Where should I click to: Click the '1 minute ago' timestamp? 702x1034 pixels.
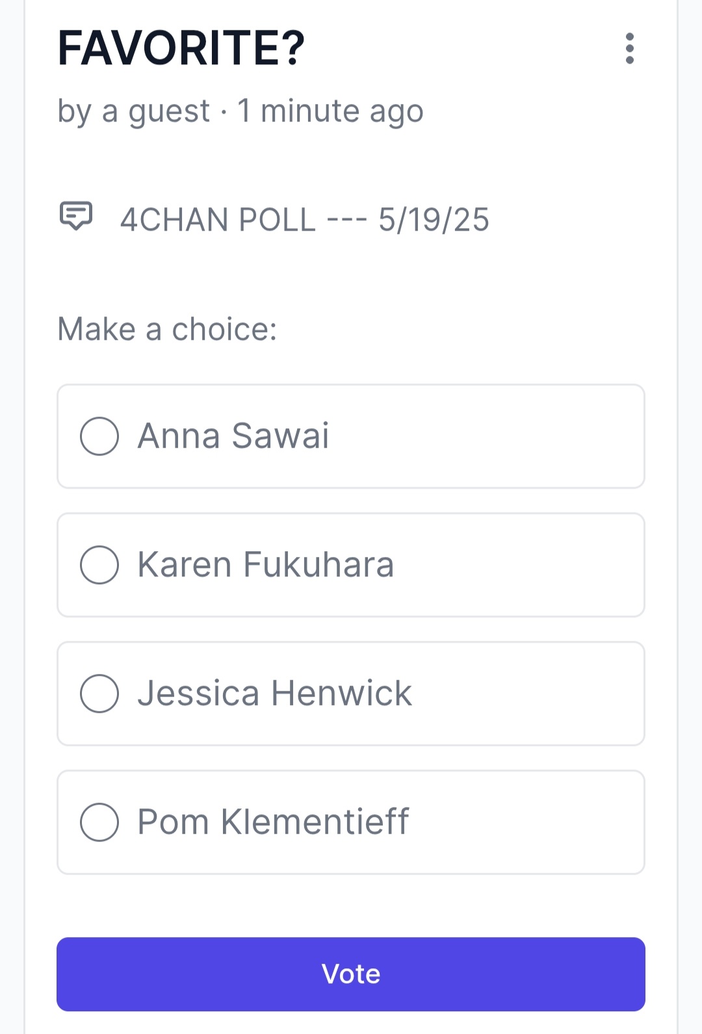pyautogui.click(x=330, y=111)
